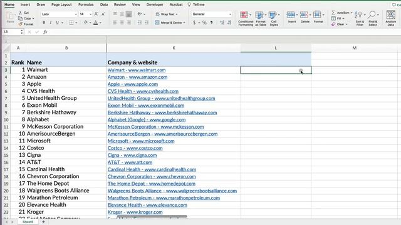Toggle middle vertical alignment

point(122,14)
